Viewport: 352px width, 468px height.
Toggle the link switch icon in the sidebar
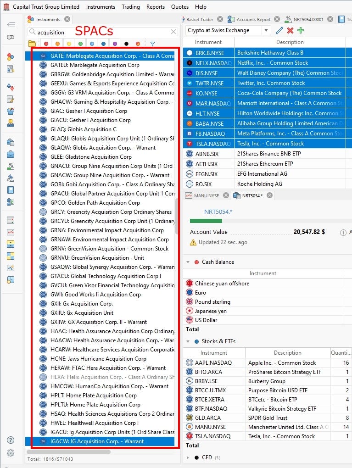coord(11,37)
